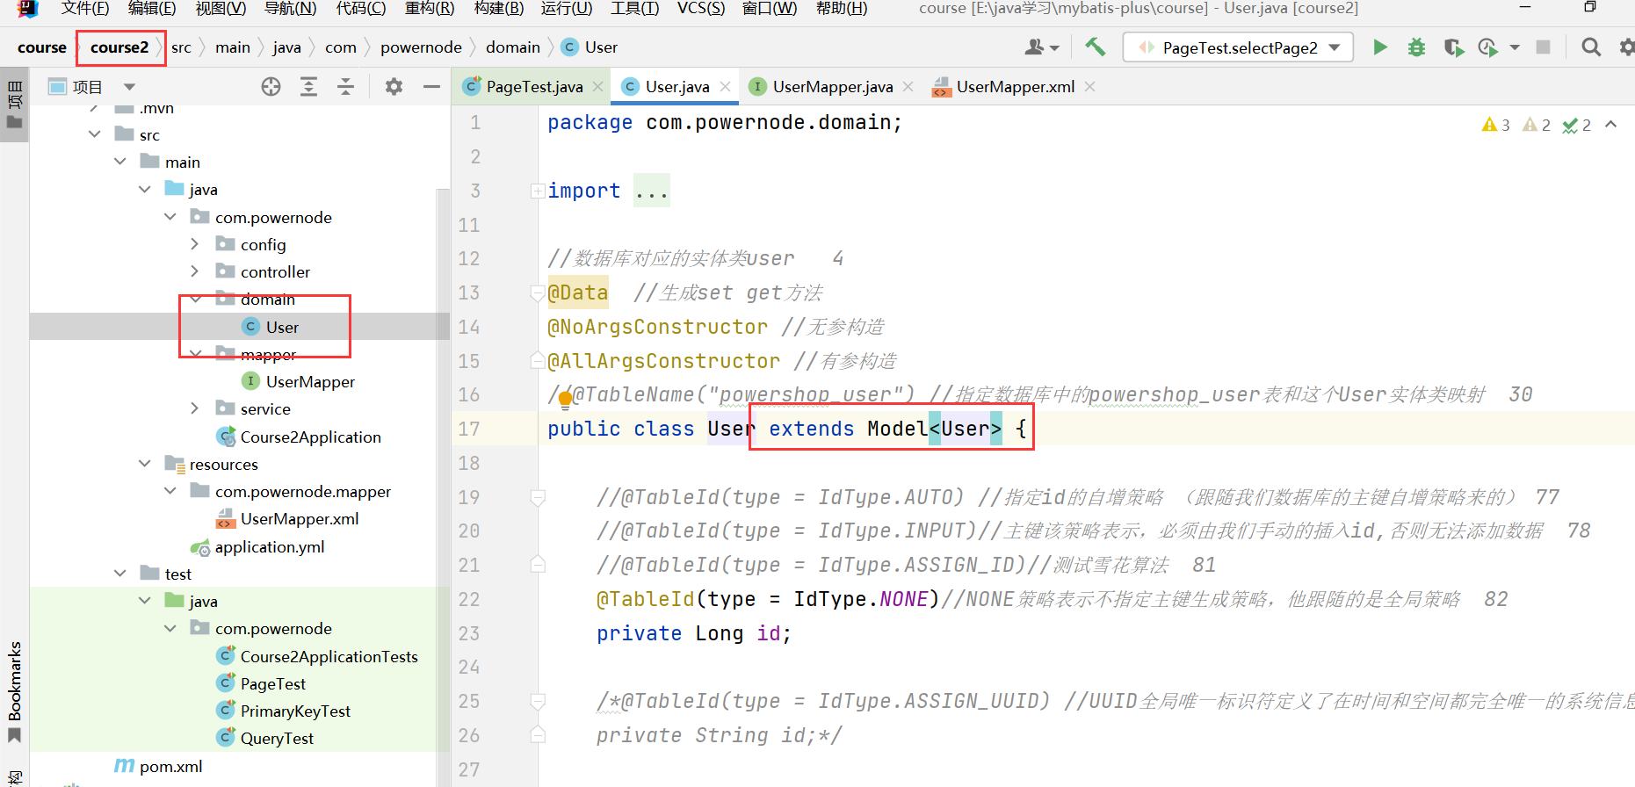This screenshot has height=787, width=1635.
Task: Open the VCS(S) menu
Action: 701,9
